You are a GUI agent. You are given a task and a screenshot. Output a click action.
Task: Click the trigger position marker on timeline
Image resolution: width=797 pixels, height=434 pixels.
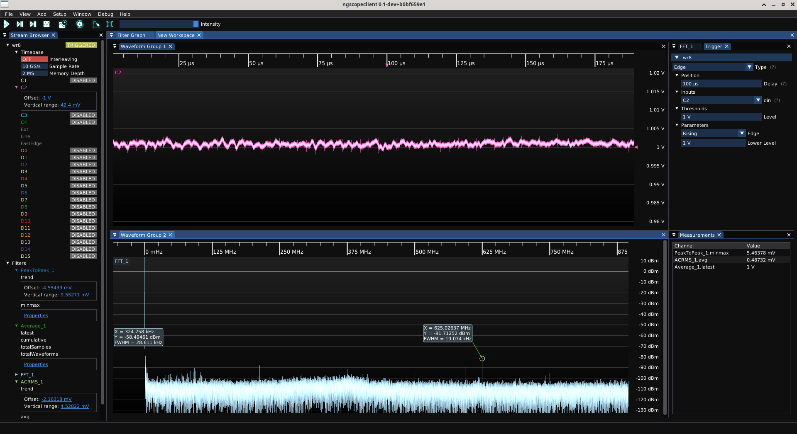386,65
